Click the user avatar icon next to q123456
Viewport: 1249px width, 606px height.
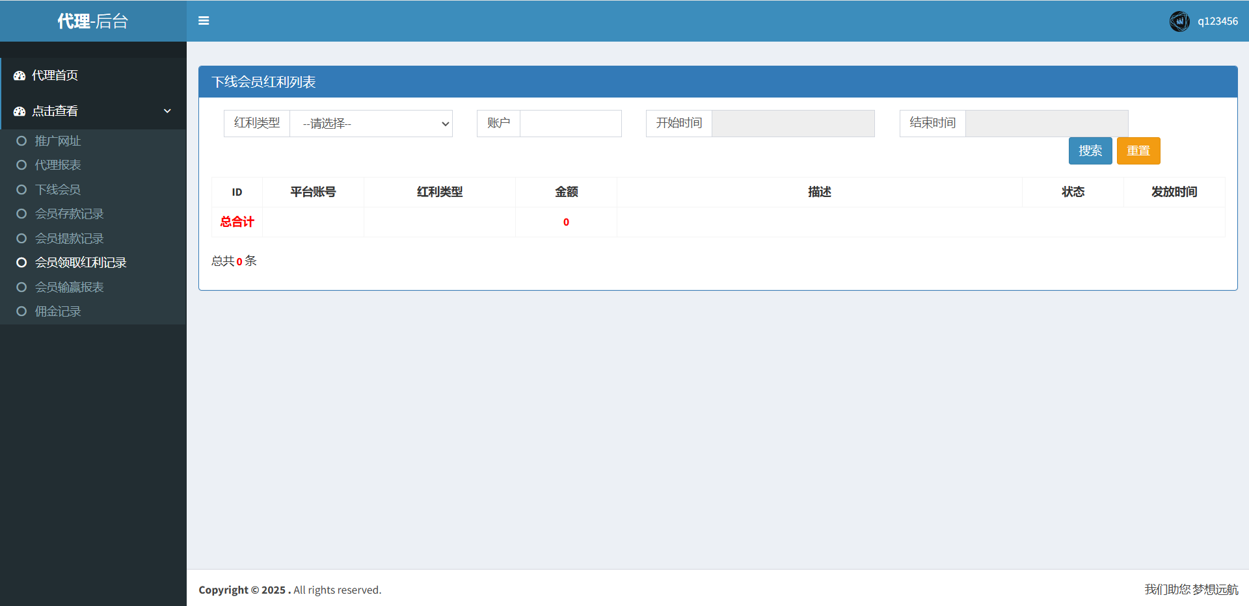[1179, 21]
